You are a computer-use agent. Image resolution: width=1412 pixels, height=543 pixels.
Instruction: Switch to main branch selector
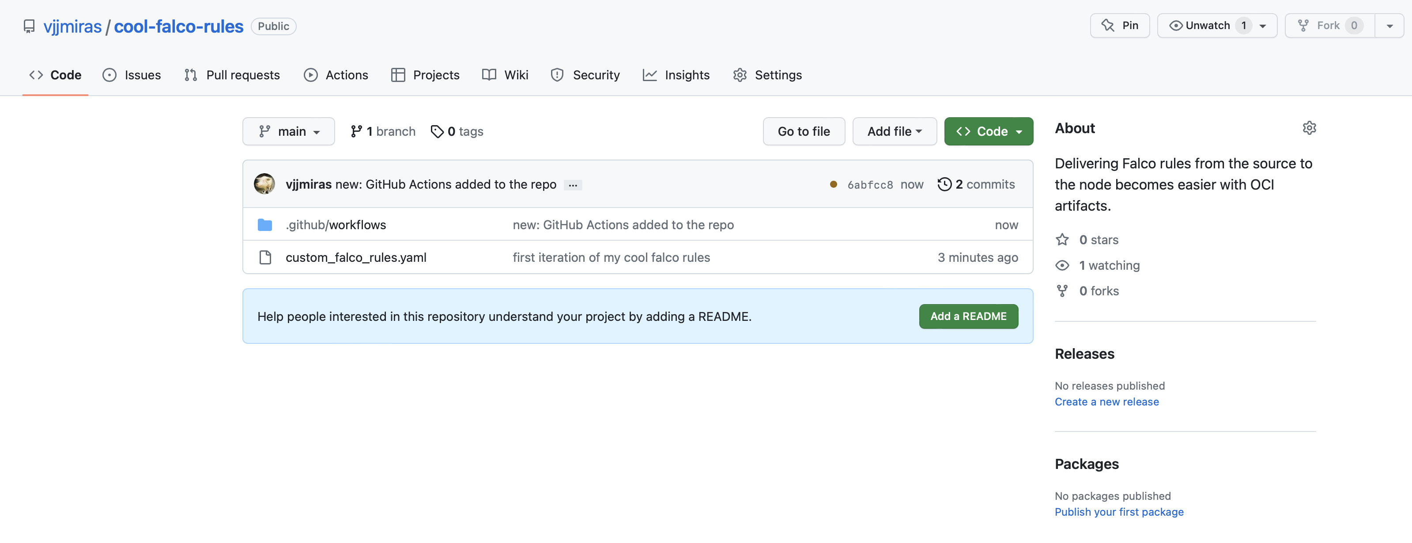pyautogui.click(x=288, y=130)
